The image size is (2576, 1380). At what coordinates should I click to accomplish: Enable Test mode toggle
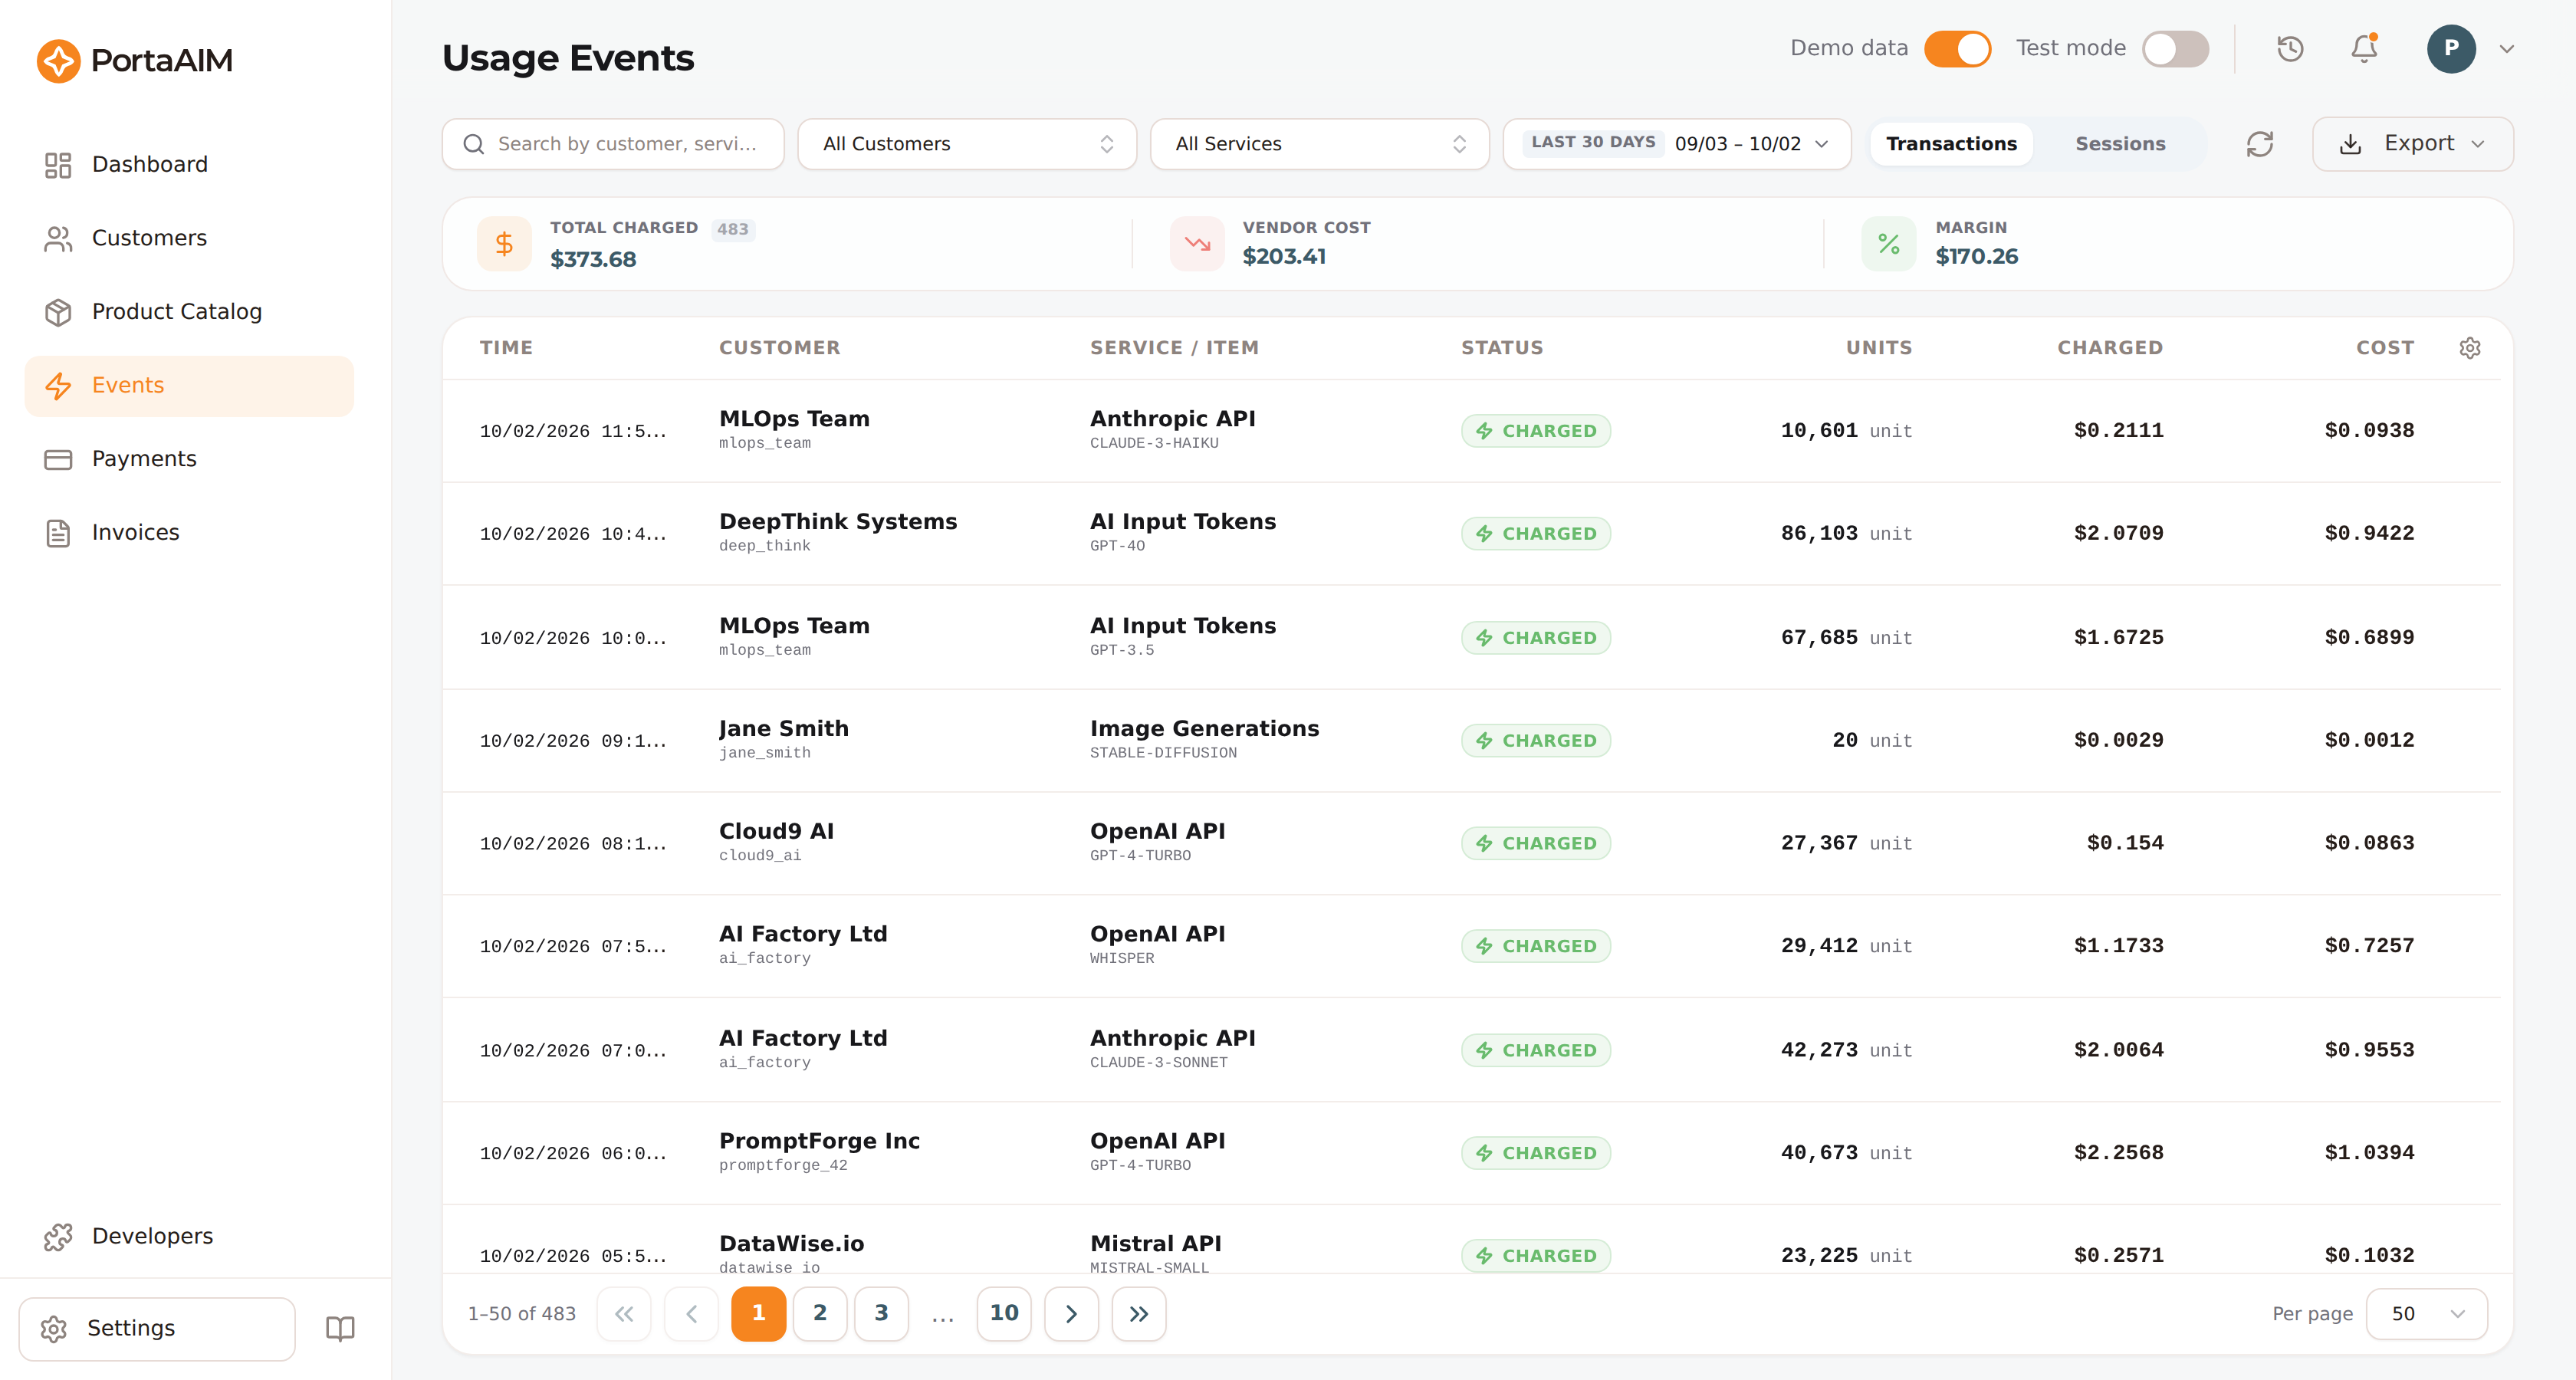tap(2175, 48)
